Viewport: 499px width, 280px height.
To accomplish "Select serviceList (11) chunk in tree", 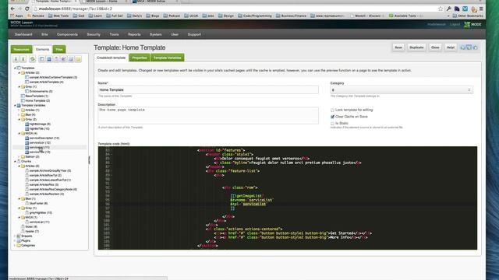I will coord(40,222).
